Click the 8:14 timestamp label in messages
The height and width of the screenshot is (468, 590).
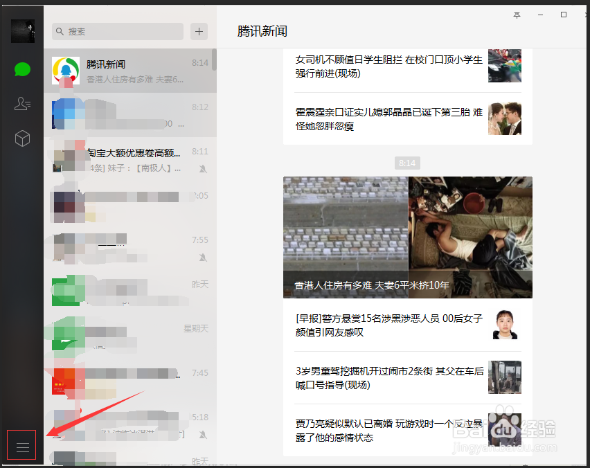(x=407, y=163)
